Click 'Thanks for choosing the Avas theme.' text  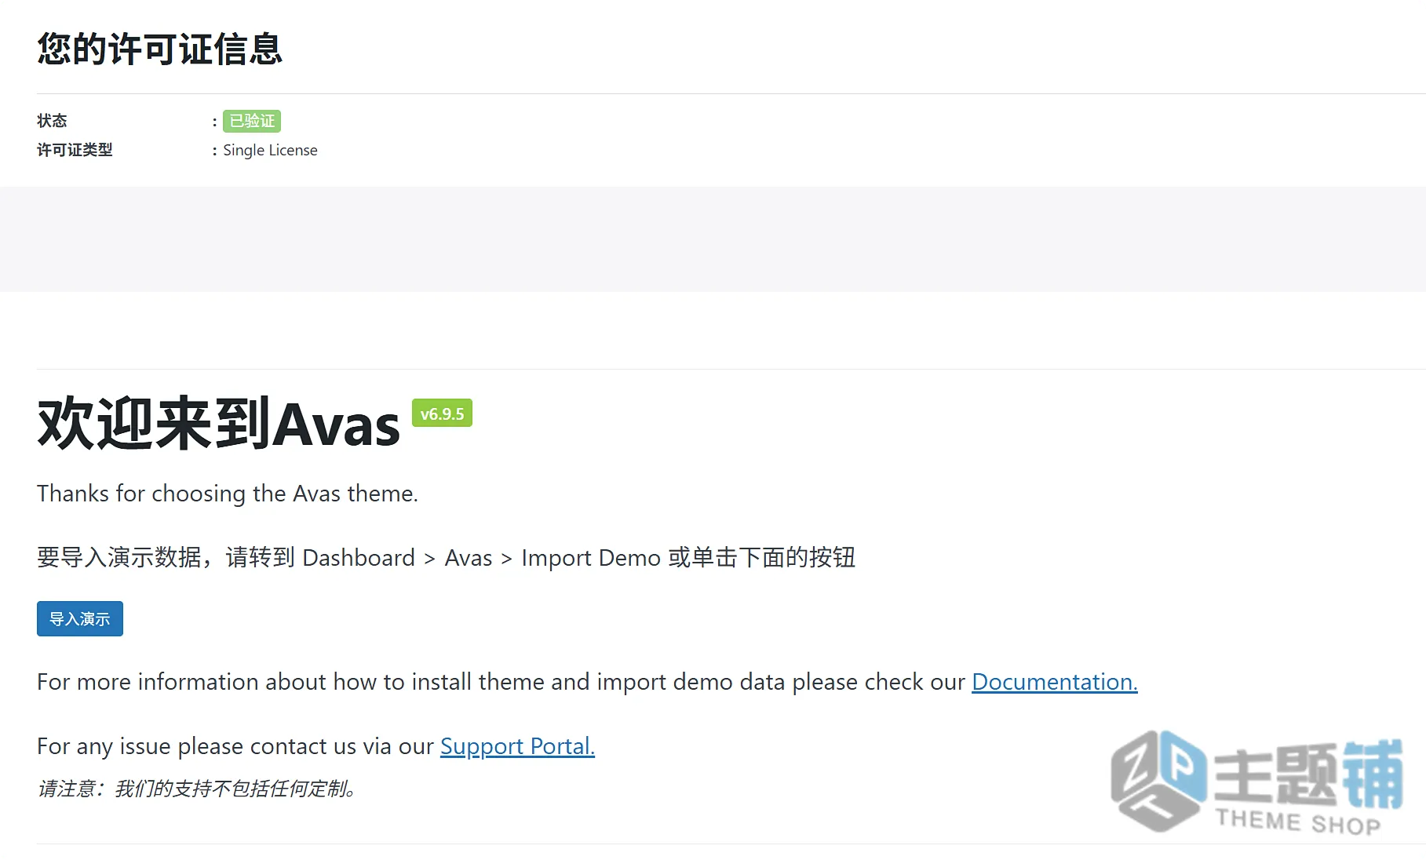pyautogui.click(x=228, y=494)
